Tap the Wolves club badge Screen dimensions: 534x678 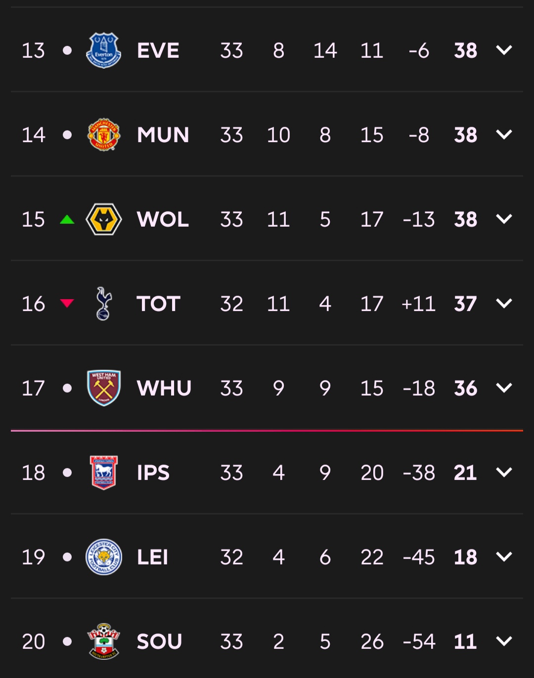pyautogui.click(x=103, y=219)
